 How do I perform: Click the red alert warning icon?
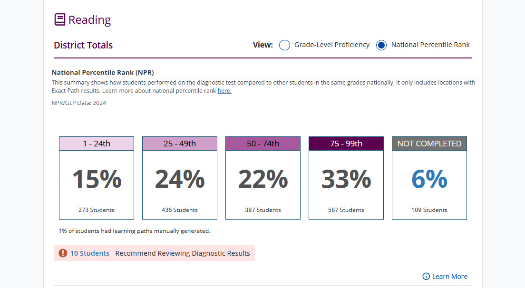(x=63, y=253)
